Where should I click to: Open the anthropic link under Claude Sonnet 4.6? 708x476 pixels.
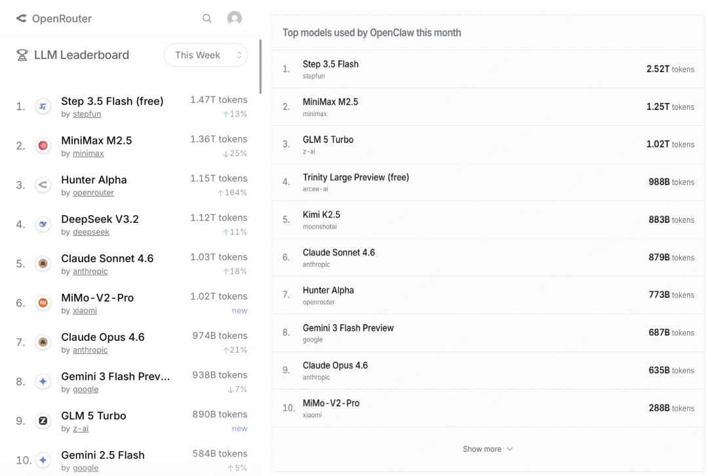90,271
